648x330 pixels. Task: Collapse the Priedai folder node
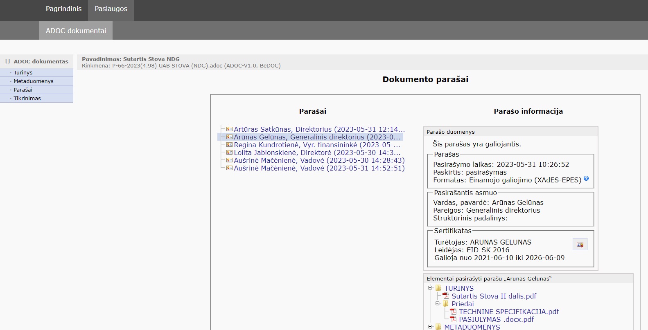438,303
